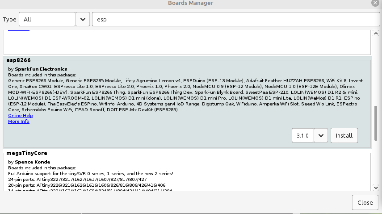The image size is (382, 214).
Task: Open the Type filter dropdown arrow
Action: (x=83, y=19)
